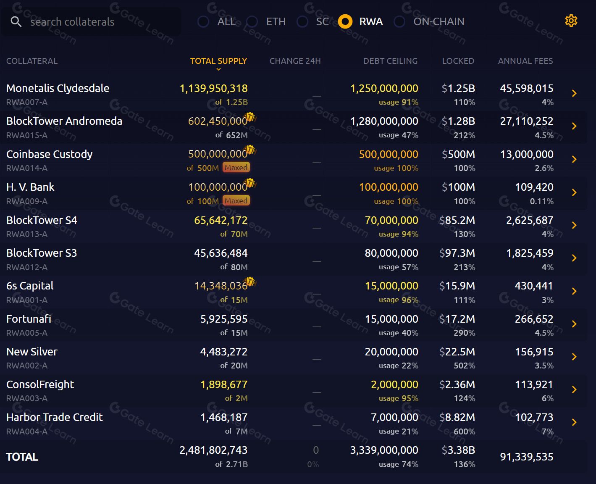Open the settings gear icon

[571, 21]
